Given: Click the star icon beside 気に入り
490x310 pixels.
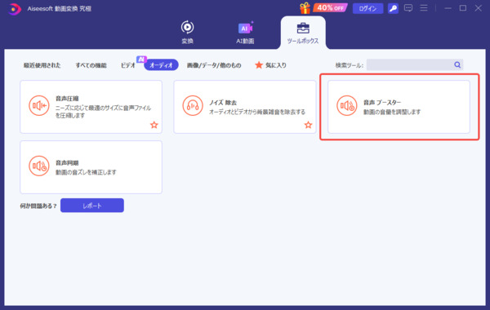Looking at the screenshot, I should pos(259,65).
